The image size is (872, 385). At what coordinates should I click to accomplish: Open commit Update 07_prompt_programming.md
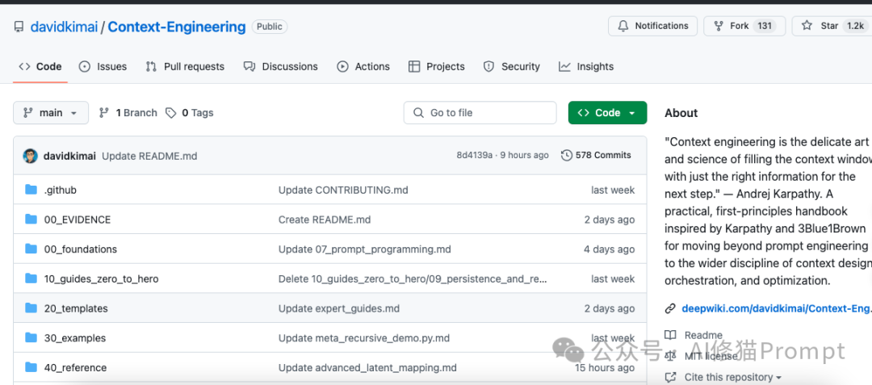coord(364,249)
